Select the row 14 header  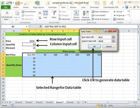pyautogui.click(x=3, y=79)
